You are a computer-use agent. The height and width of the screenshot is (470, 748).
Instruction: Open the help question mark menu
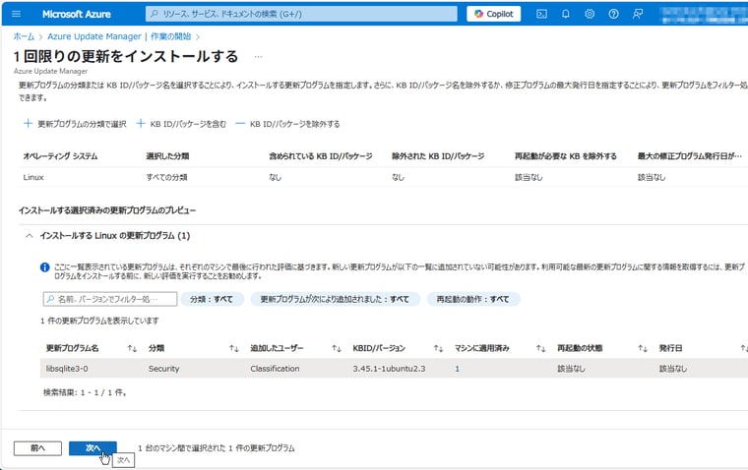click(x=613, y=14)
